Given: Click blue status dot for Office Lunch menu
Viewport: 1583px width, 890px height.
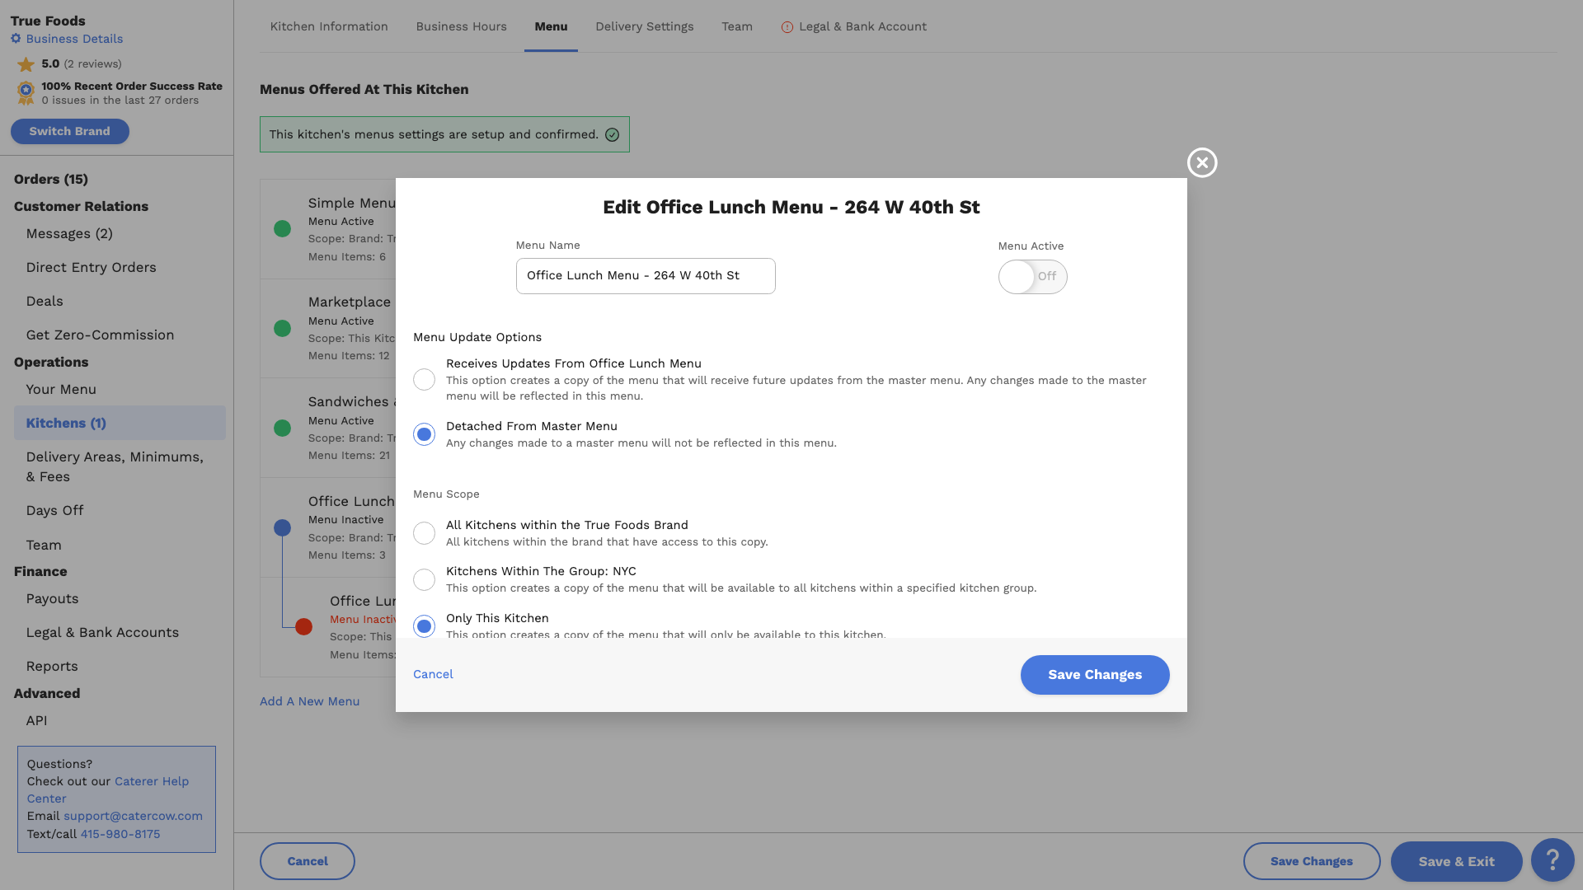Looking at the screenshot, I should pyautogui.click(x=282, y=528).
